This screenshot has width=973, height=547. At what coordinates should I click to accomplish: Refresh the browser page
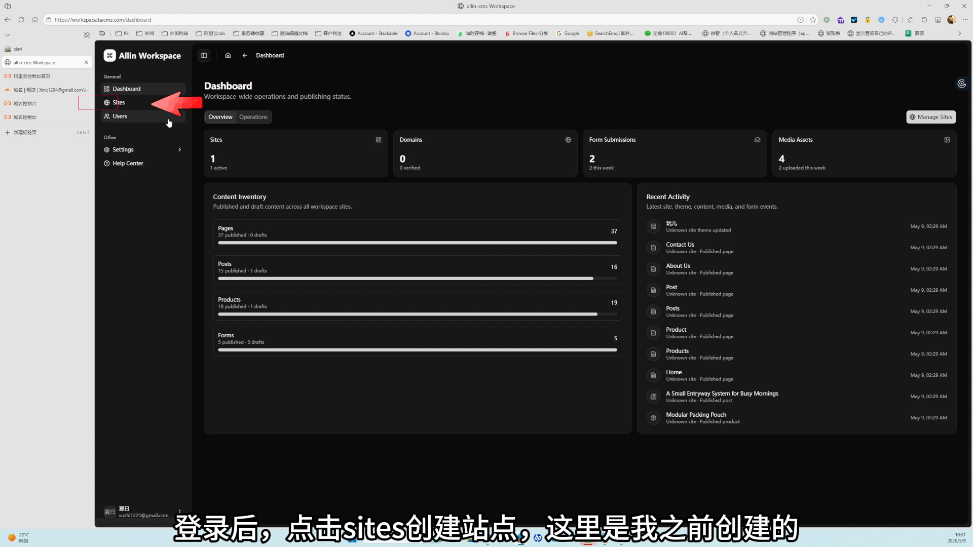tap(21, 20)
